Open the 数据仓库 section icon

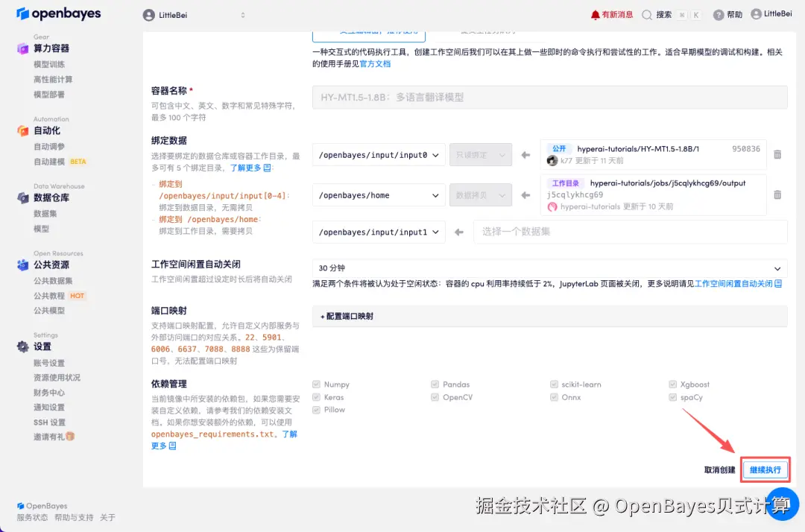coord(22,198)
